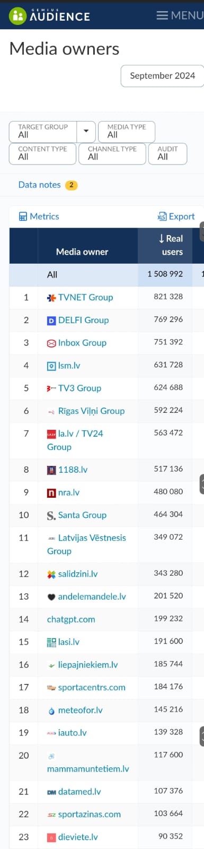Click the Metrics table icon
Screen dimensions: 204x849
click(23, 216)
